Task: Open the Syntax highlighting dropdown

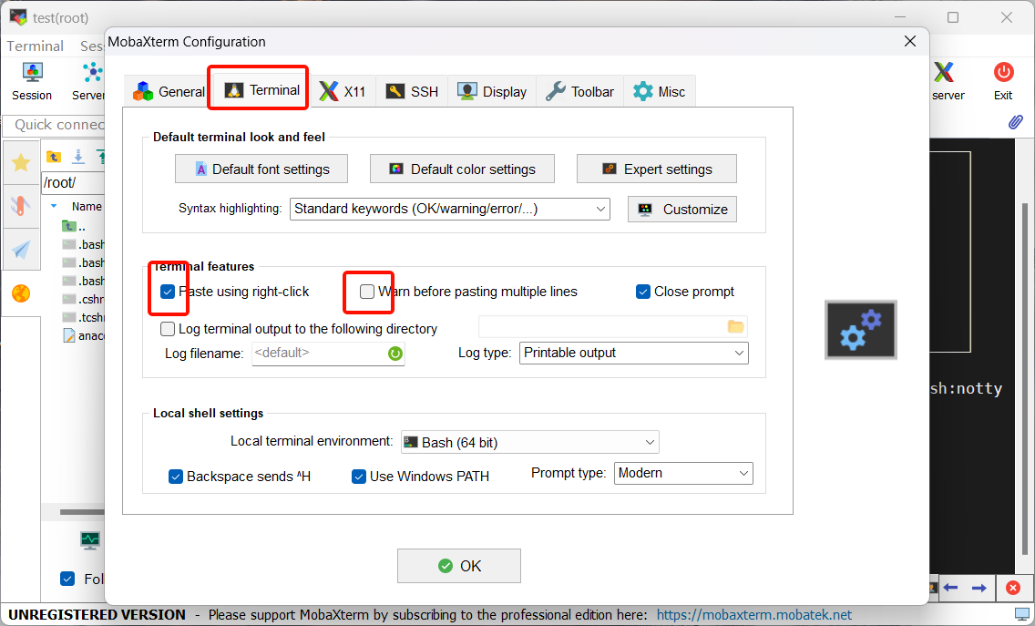Action: click(449, 209)
